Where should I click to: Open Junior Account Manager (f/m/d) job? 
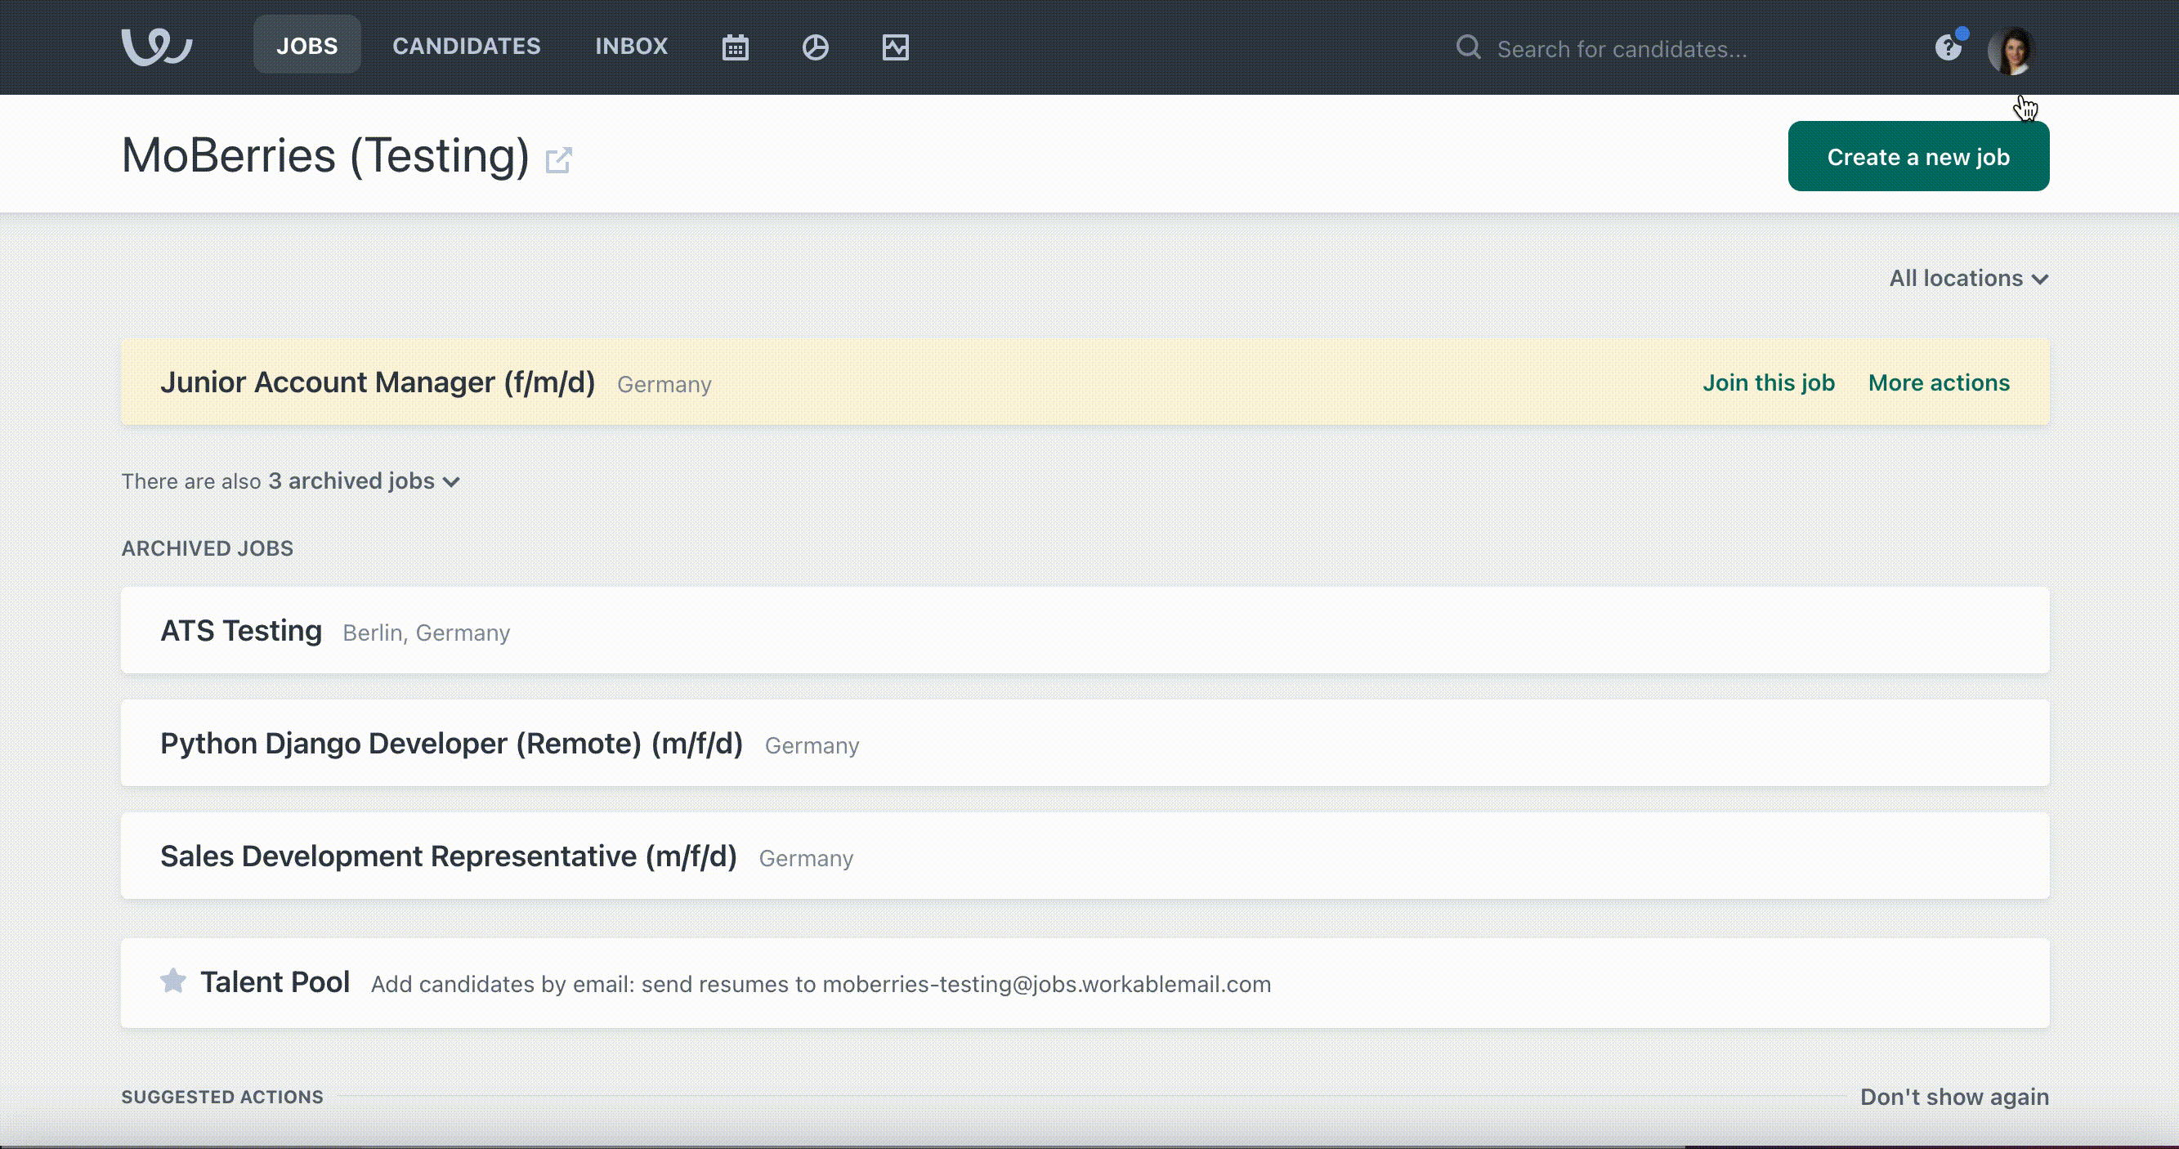pos(378,382)
